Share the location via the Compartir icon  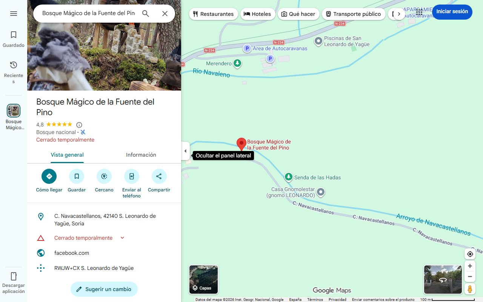click(x=159, y=176)
